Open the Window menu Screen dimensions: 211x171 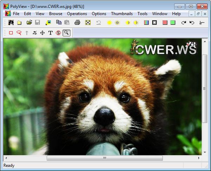pos(160,14)
